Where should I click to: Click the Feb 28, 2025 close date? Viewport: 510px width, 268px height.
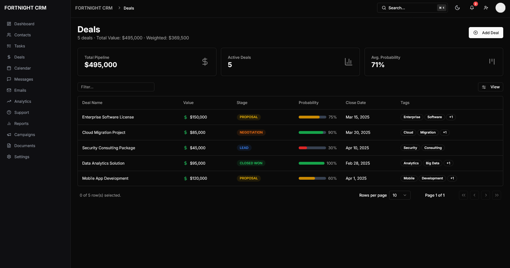358,163
